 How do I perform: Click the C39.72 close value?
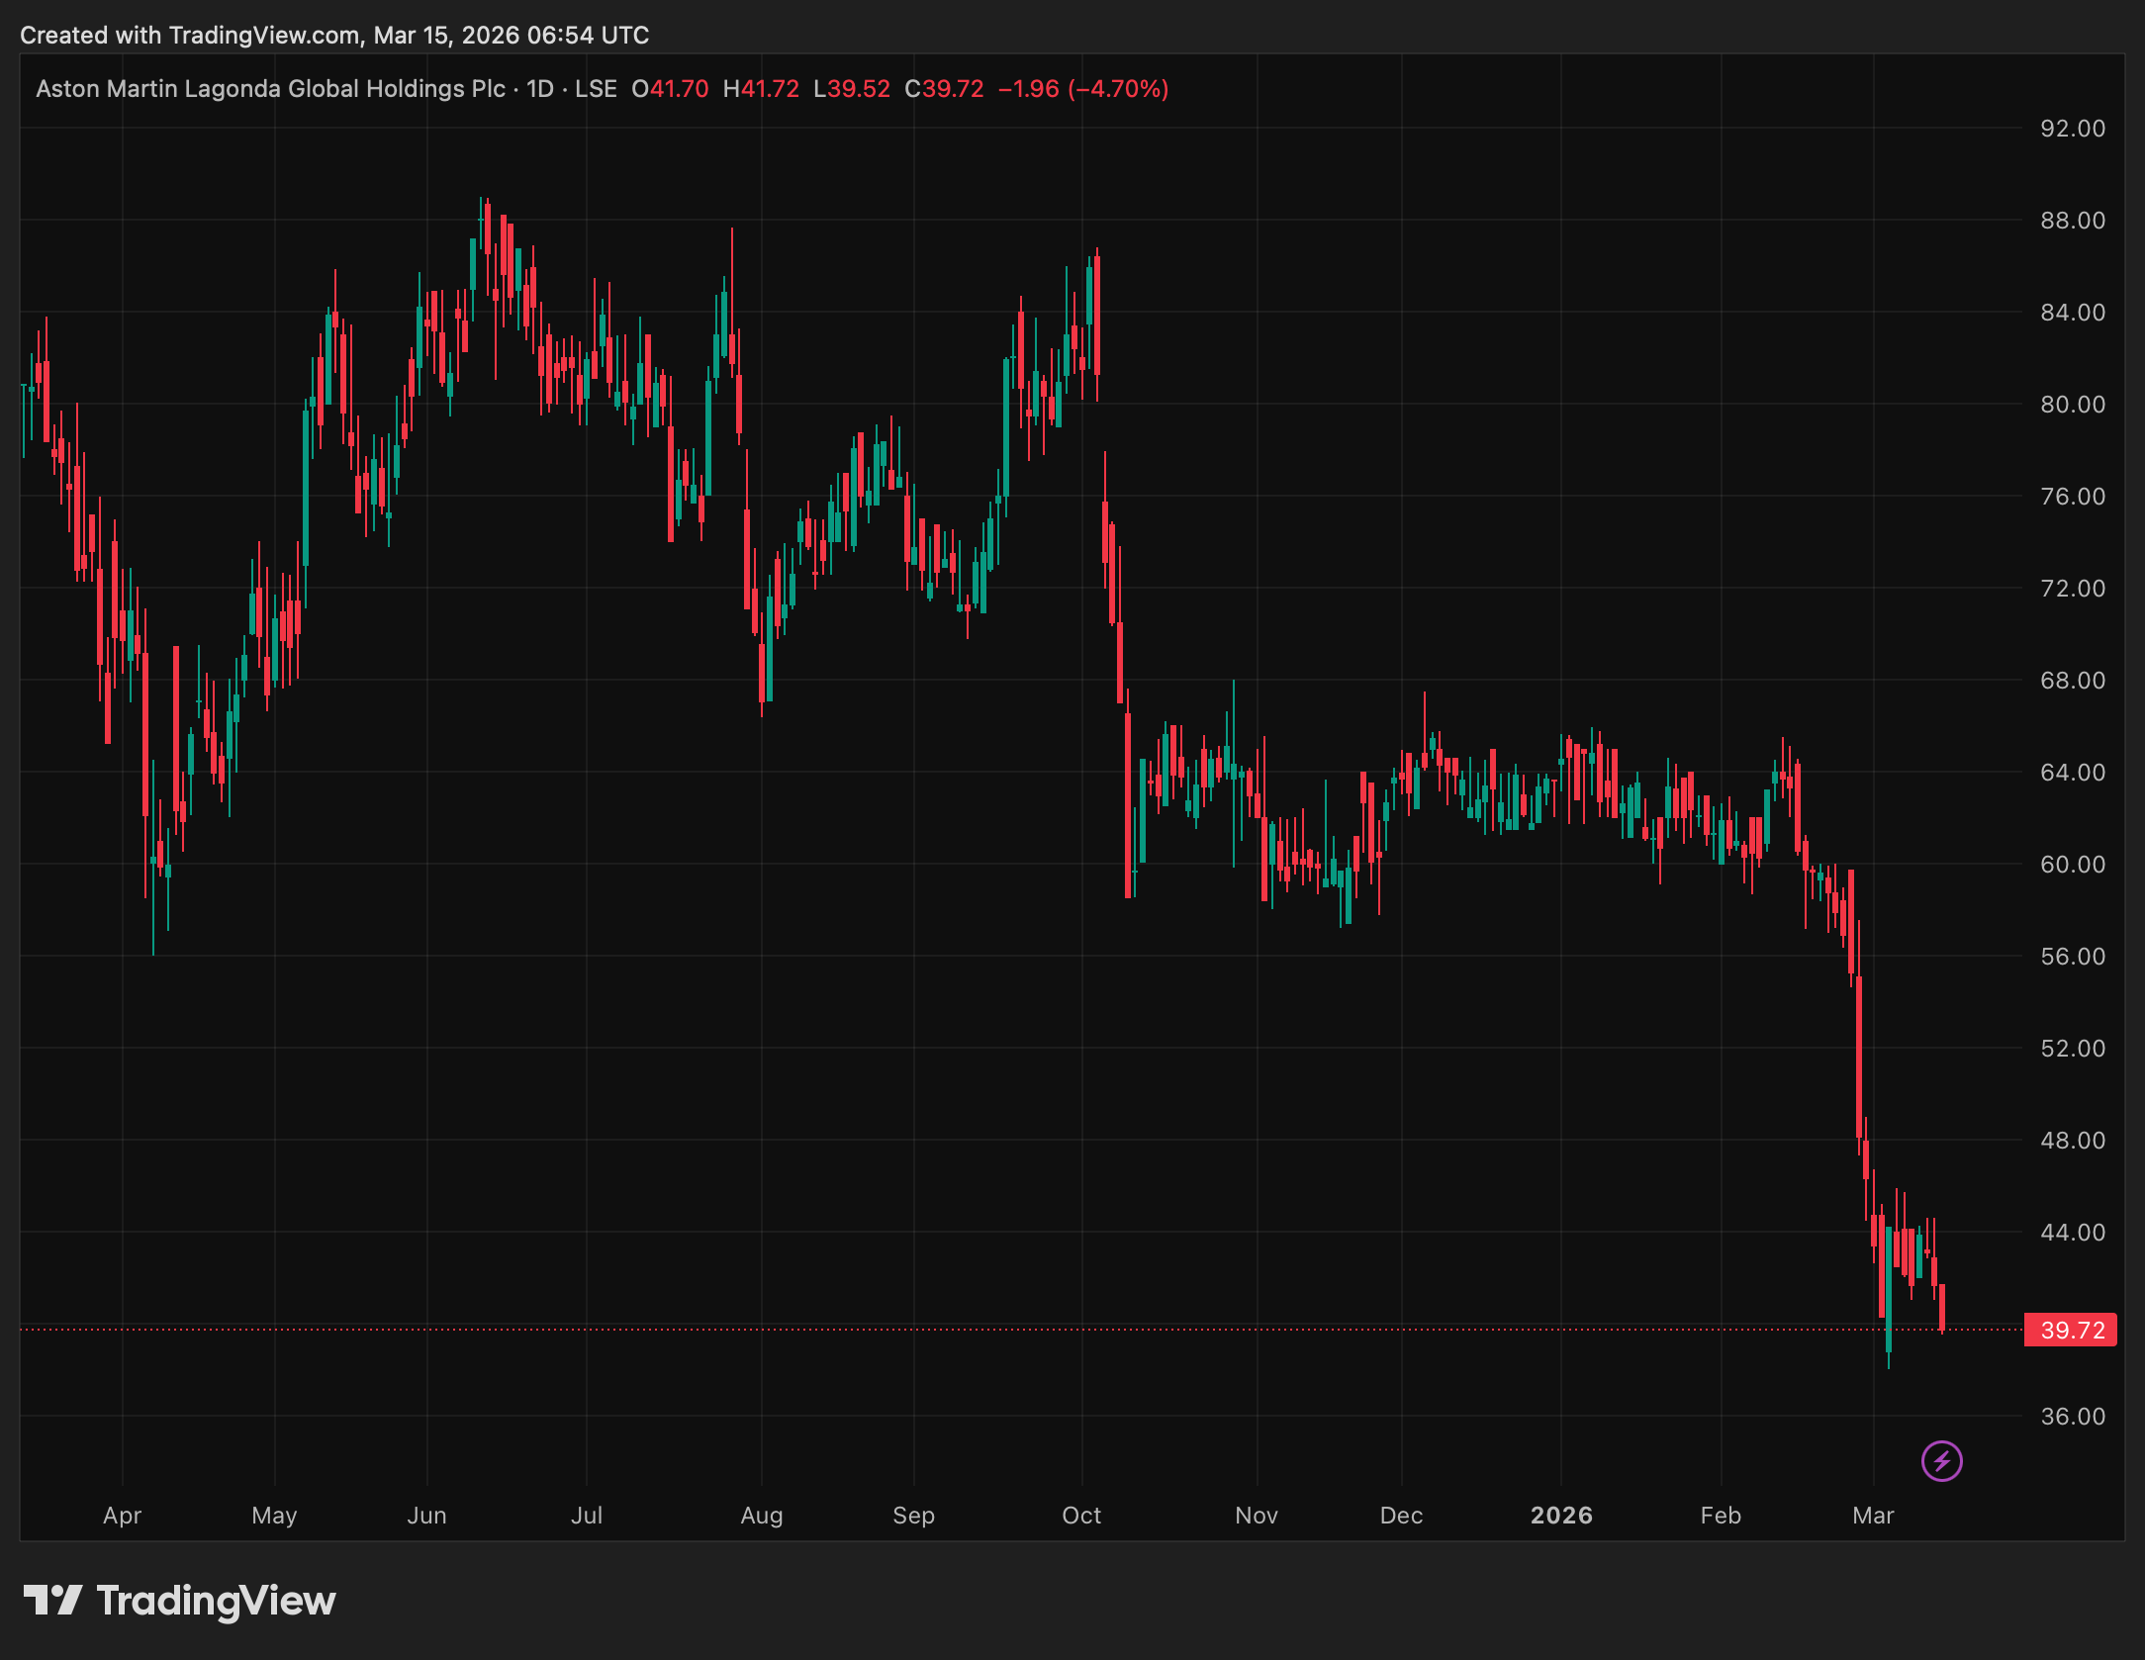(944, 89)
